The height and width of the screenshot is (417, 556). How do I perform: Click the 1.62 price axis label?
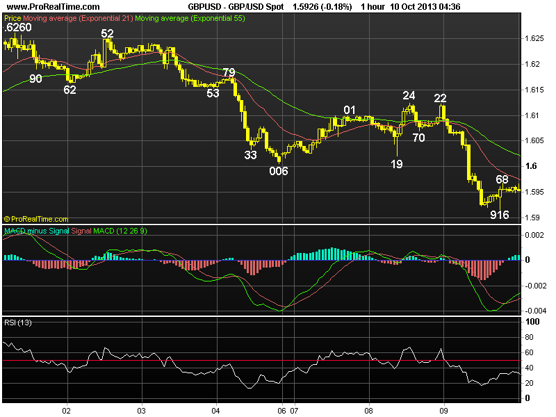[532, 64]
